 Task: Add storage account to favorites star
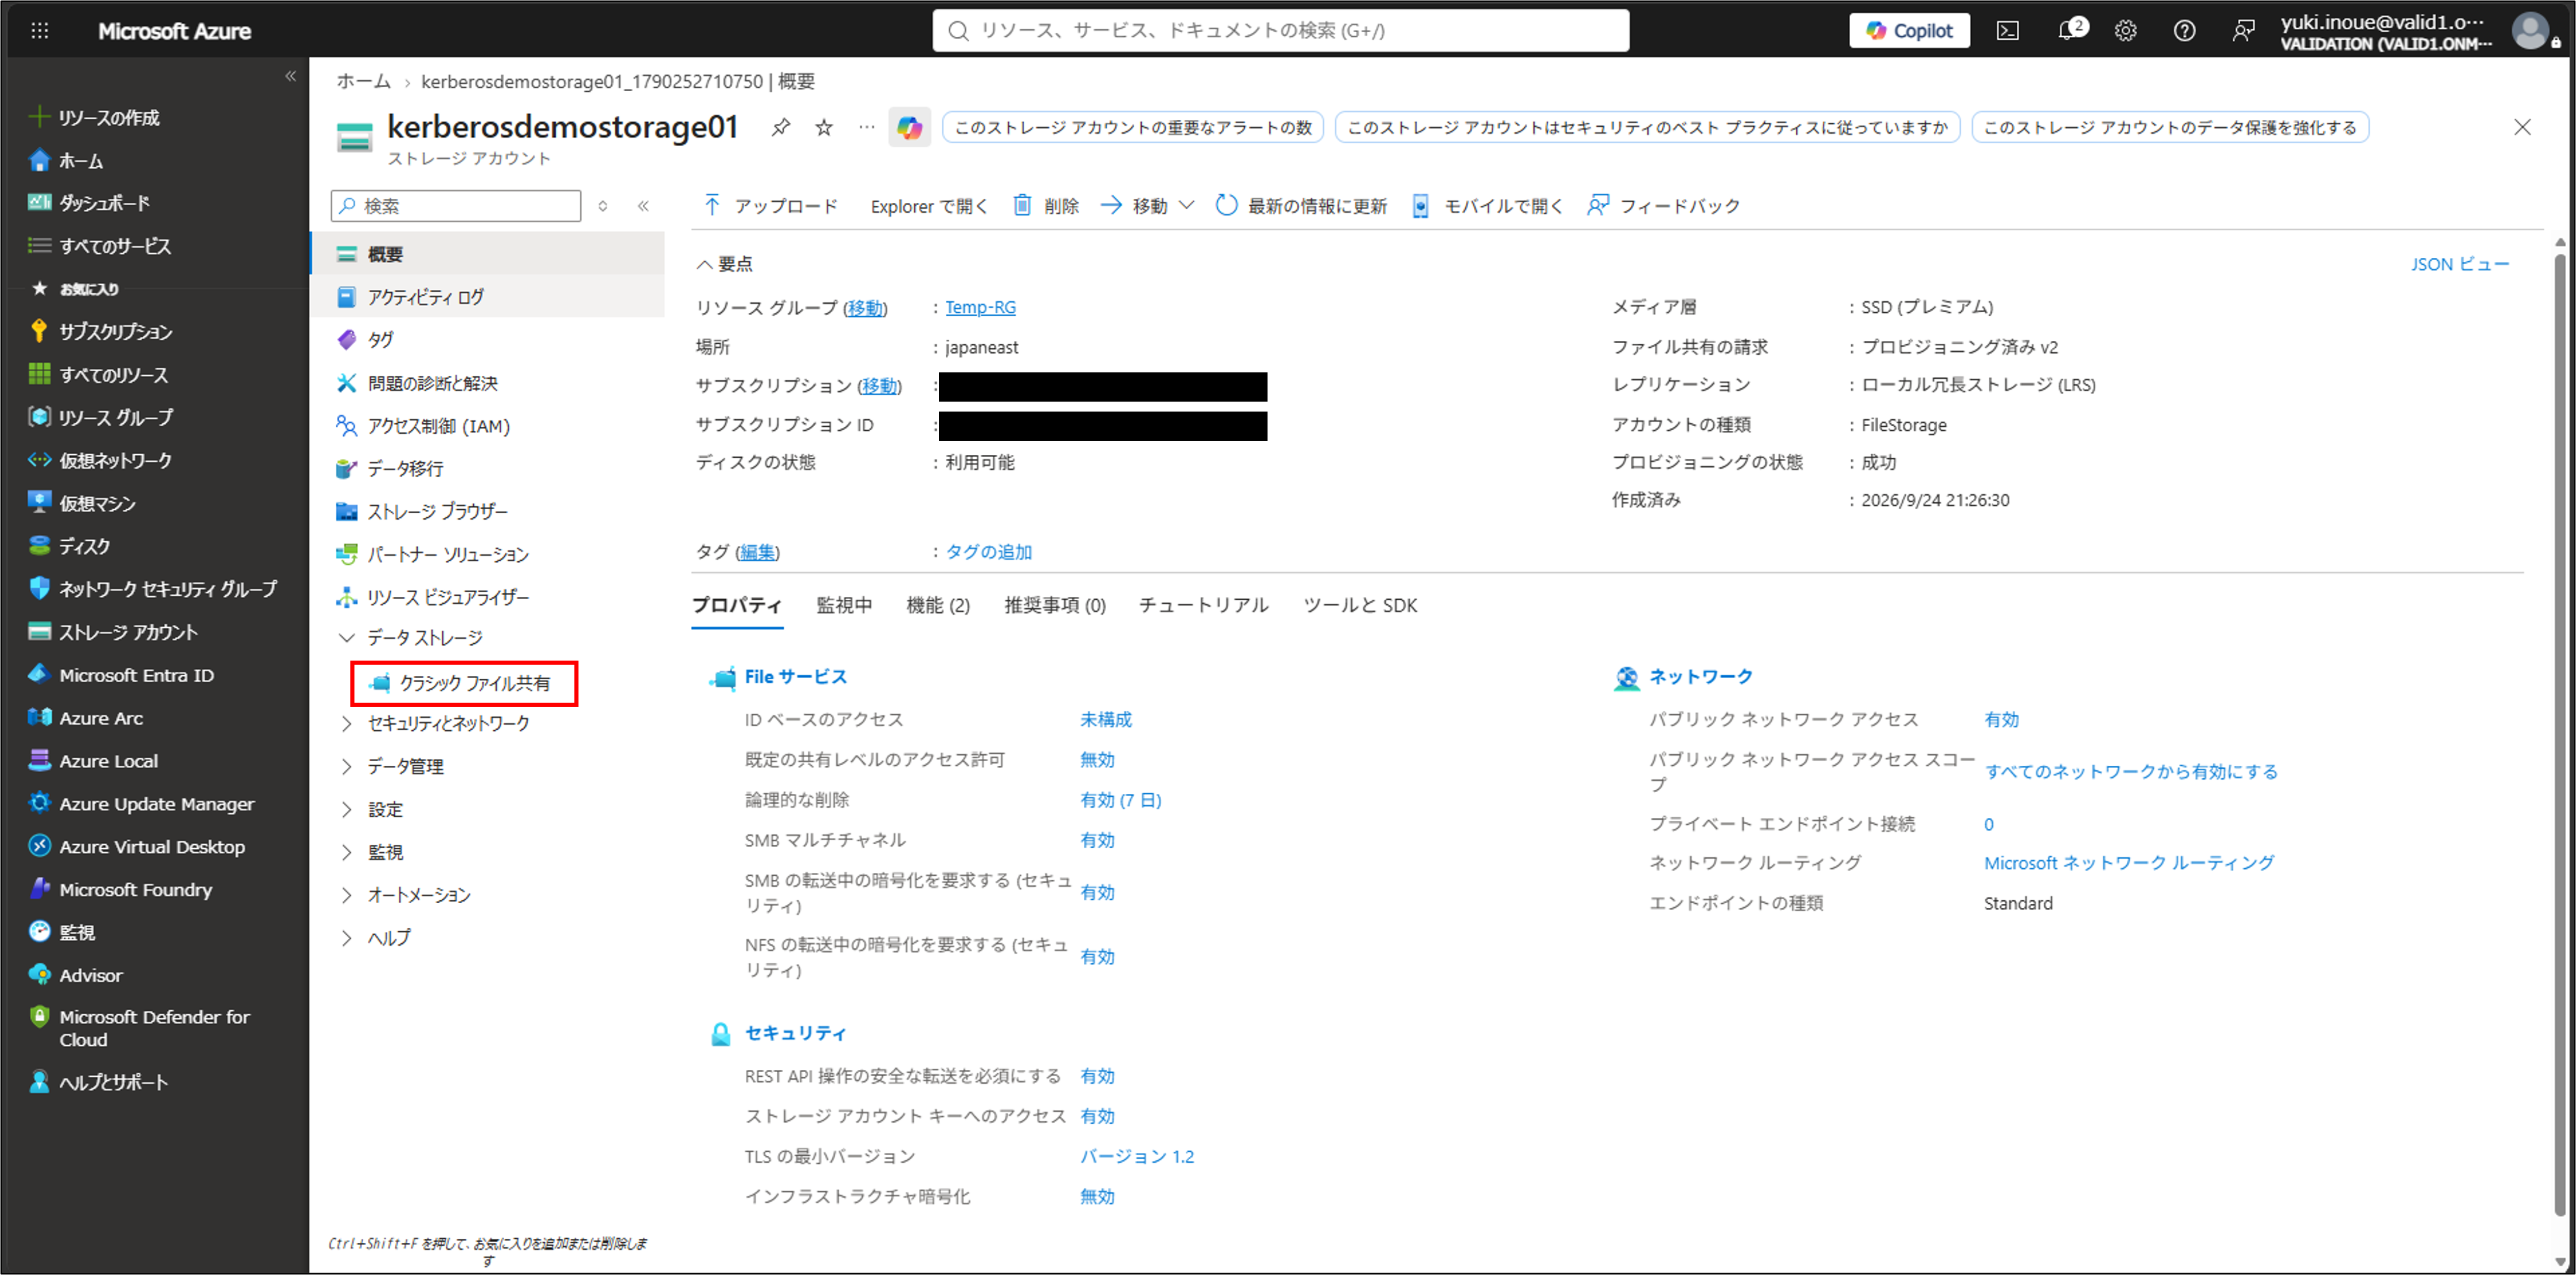pos(823,127)
